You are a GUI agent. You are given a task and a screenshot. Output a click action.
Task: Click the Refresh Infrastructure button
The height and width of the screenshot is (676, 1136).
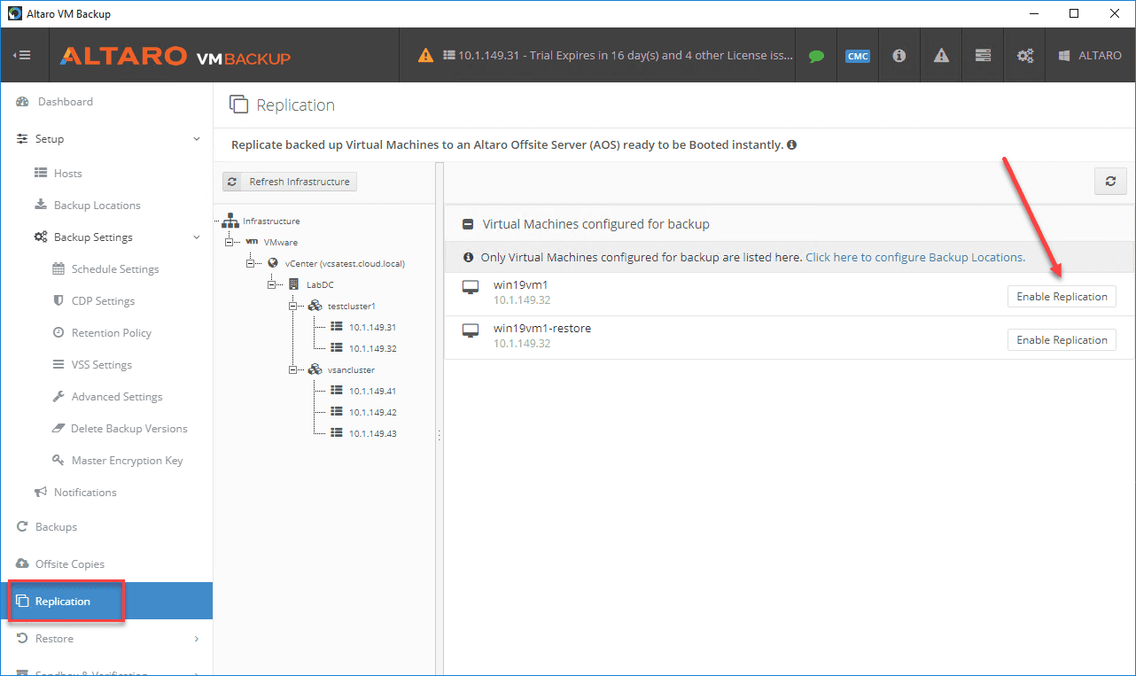coord(290,182)
